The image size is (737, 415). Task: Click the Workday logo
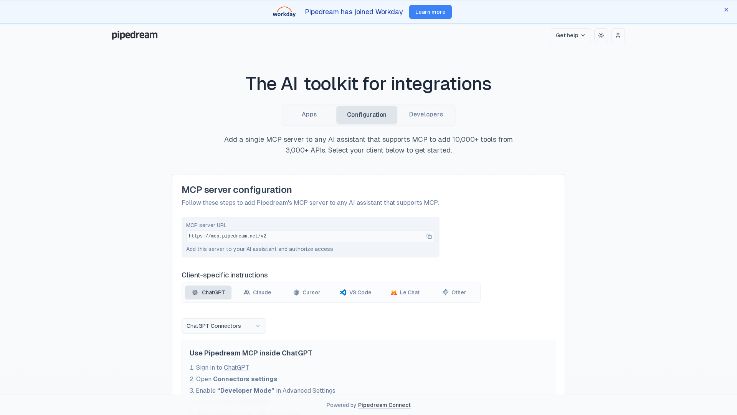click(x=284, y=12)
